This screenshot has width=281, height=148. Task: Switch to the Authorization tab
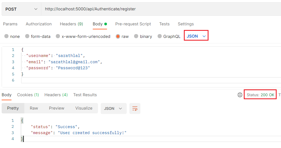(x=39, y=24)
